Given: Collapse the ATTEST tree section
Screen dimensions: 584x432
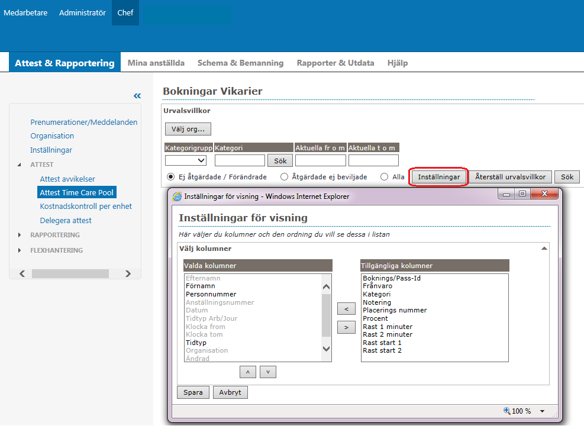Looking at the screenshot, I should click(19, 165).
